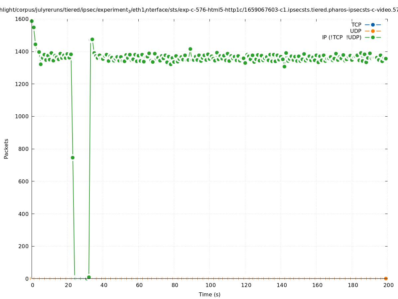Click the orange UDP legend marker
Screen dimensions: 398x299
point(373,31)
